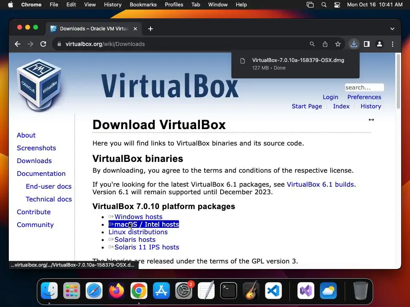Open the downloaded VirtualBox-7.0.10a-158379-OSX.dmg entry
The image size is (410, 307).
pos(295,64)
